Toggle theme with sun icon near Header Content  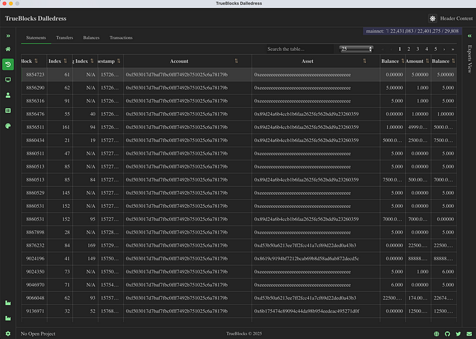(432, 18)
